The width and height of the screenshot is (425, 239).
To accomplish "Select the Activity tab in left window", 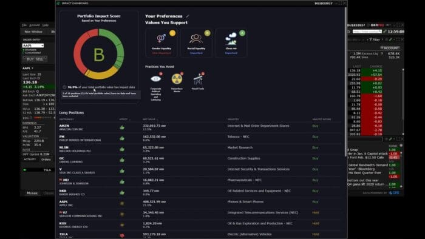I will click(x=30, y=160).
